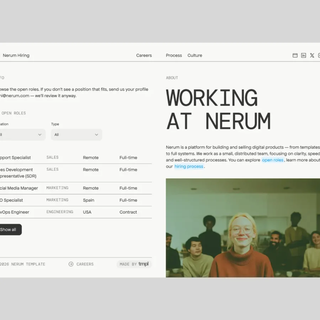Click the Show all button
Screen dimensions: 320x320
tap(9, 229)
